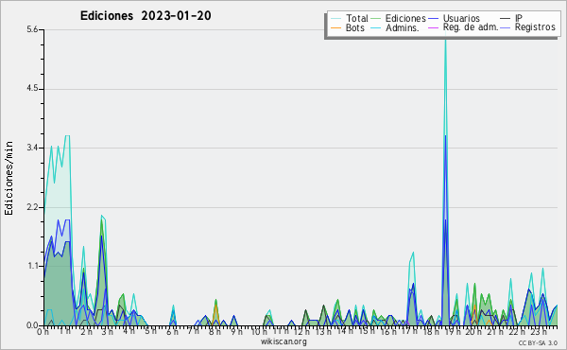Click the y-axis value 0.0
This screenshot has height=350, width=567.
(x=32, y=325)
